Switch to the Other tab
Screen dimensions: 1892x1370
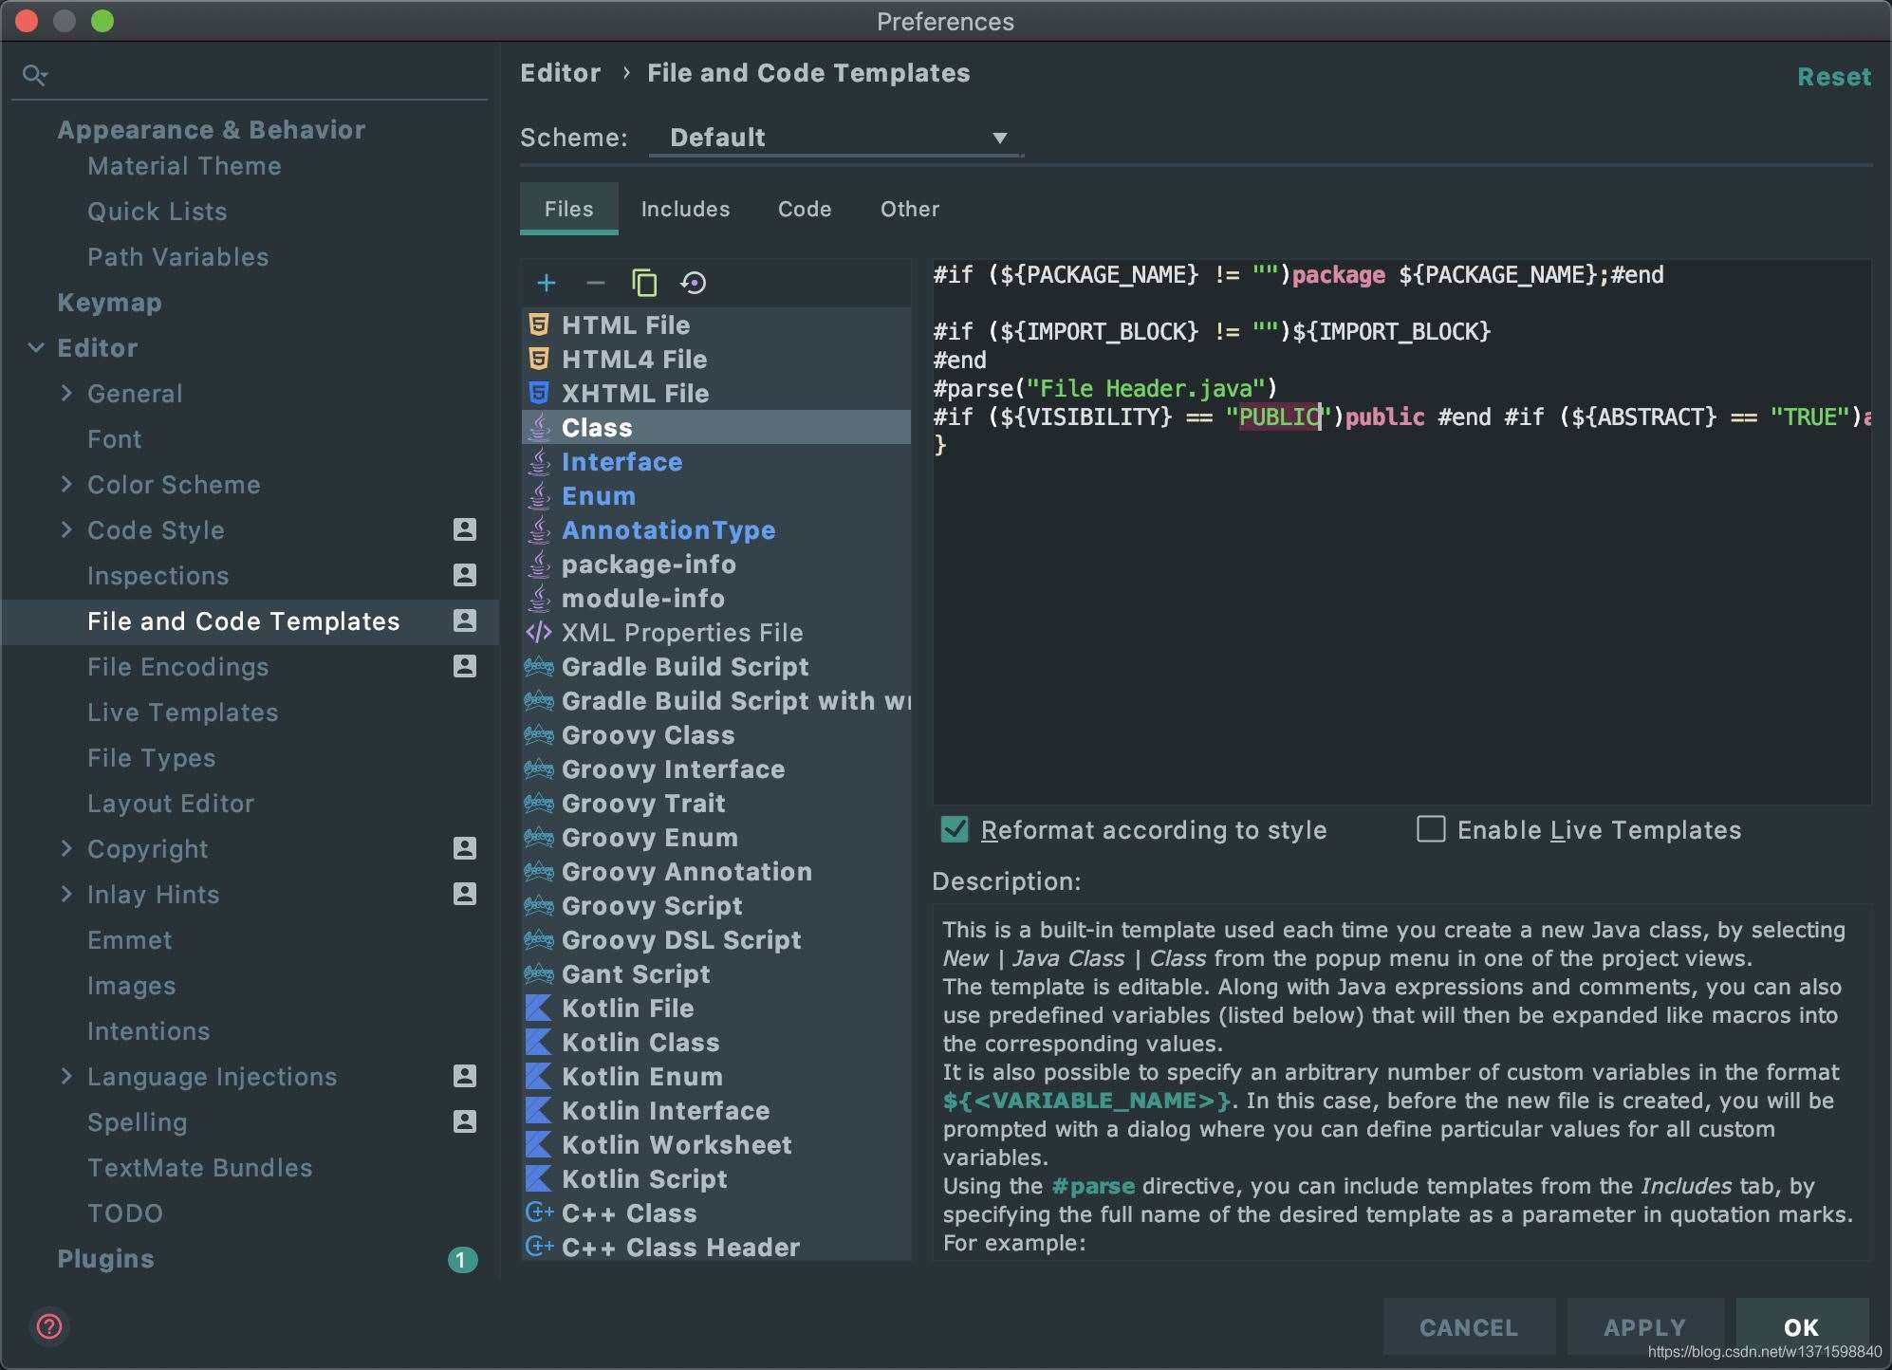tap(909, 209)
